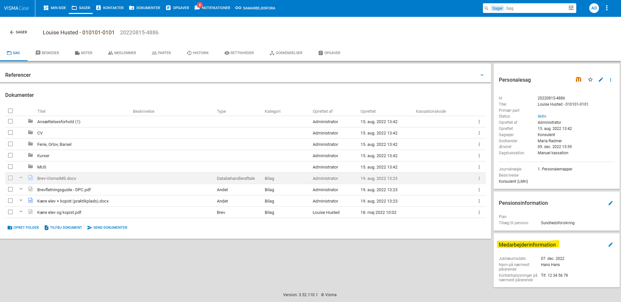Screen dimensions: 621x302
Task: Expand Kære elev + kopist docx chevron
Action: click(21, 200)
